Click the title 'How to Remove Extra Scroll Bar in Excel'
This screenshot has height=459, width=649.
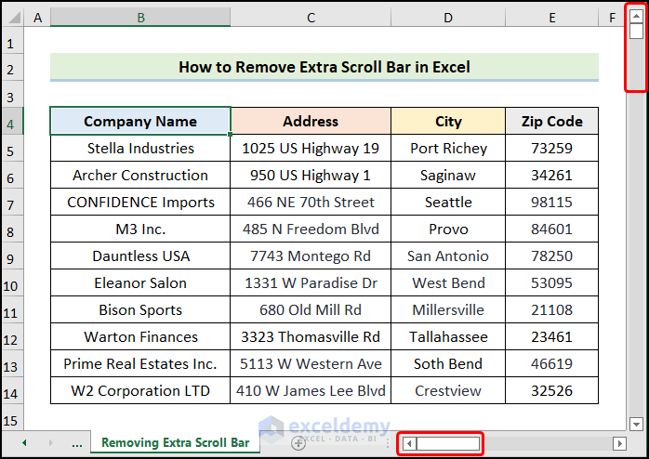324,67
